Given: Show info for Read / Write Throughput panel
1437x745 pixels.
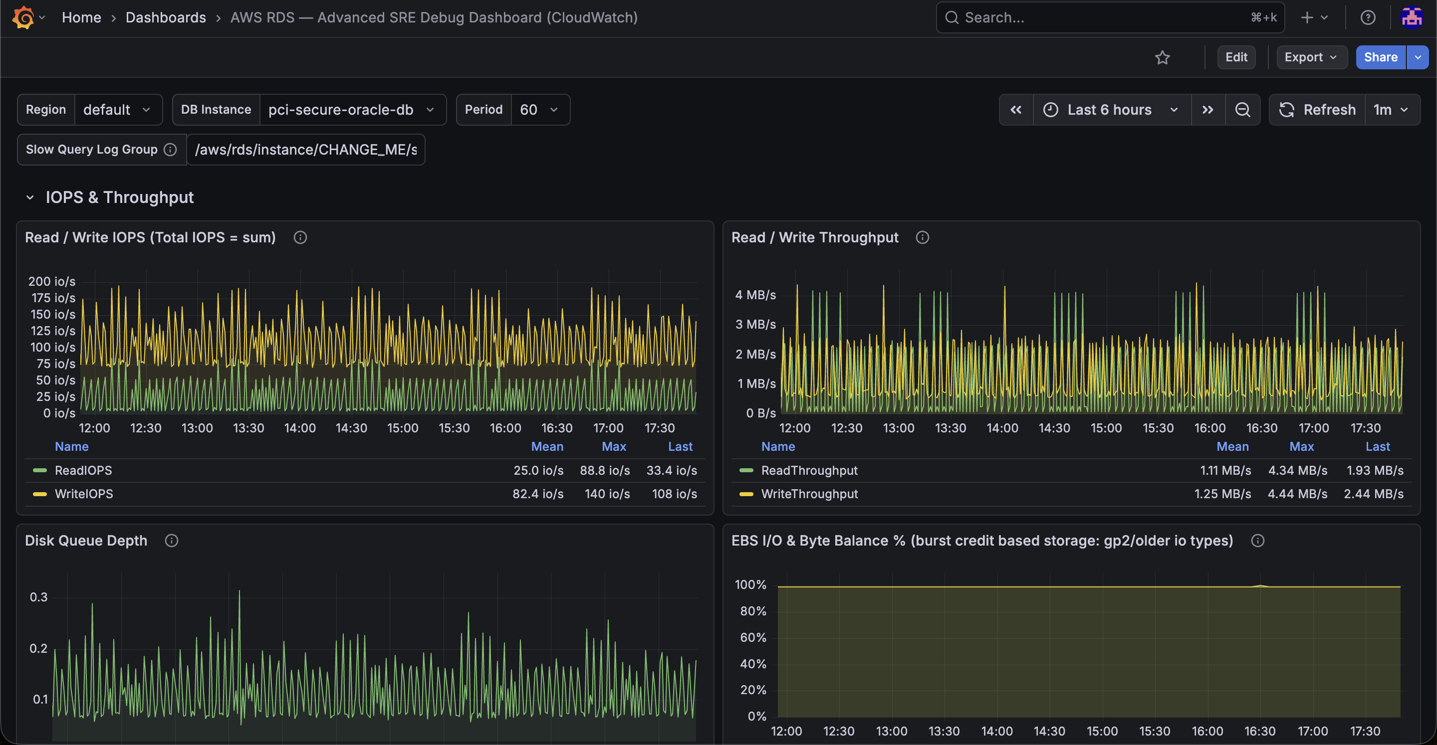Looking at the screenshot, I should pyautogui.click(x=922, y=237).
